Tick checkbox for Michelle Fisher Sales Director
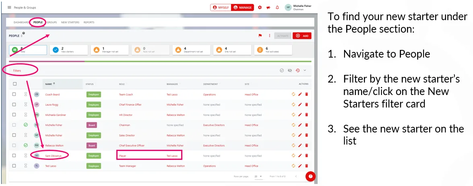Viewport: 473px width, 186px height. pyautogui.click(x=14, y=135)
